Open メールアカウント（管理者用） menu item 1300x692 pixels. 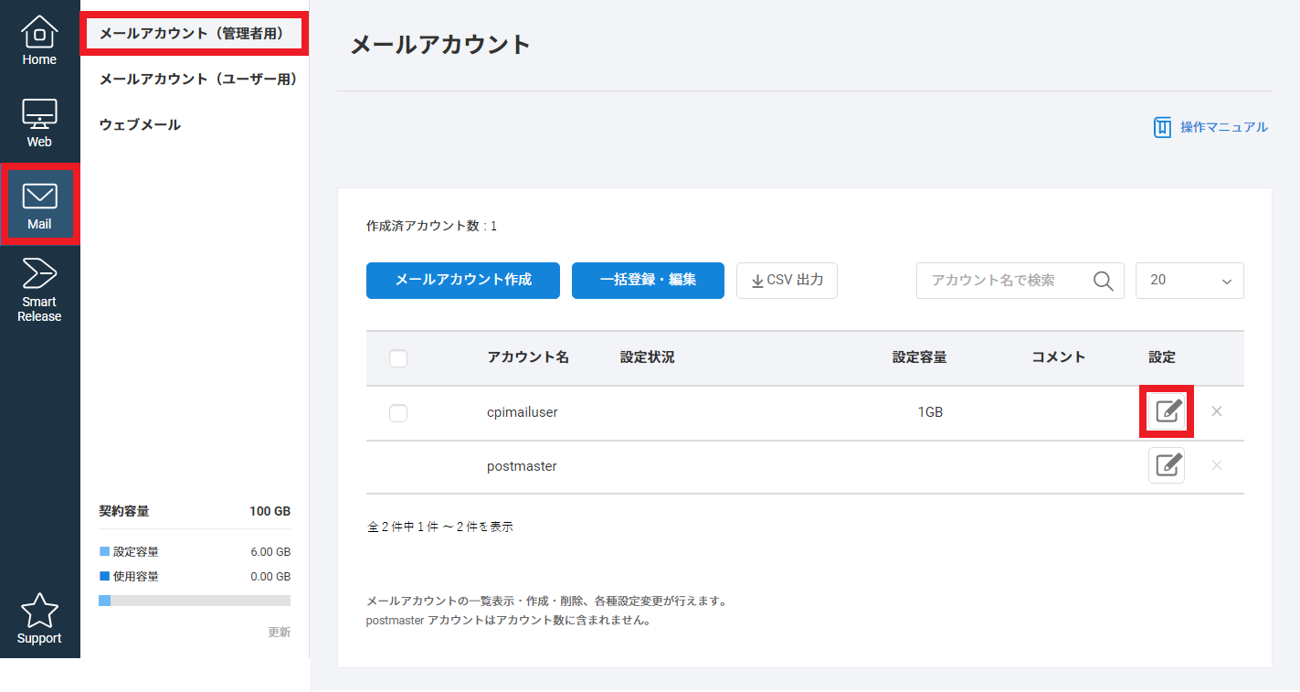[x=194, y=34]
